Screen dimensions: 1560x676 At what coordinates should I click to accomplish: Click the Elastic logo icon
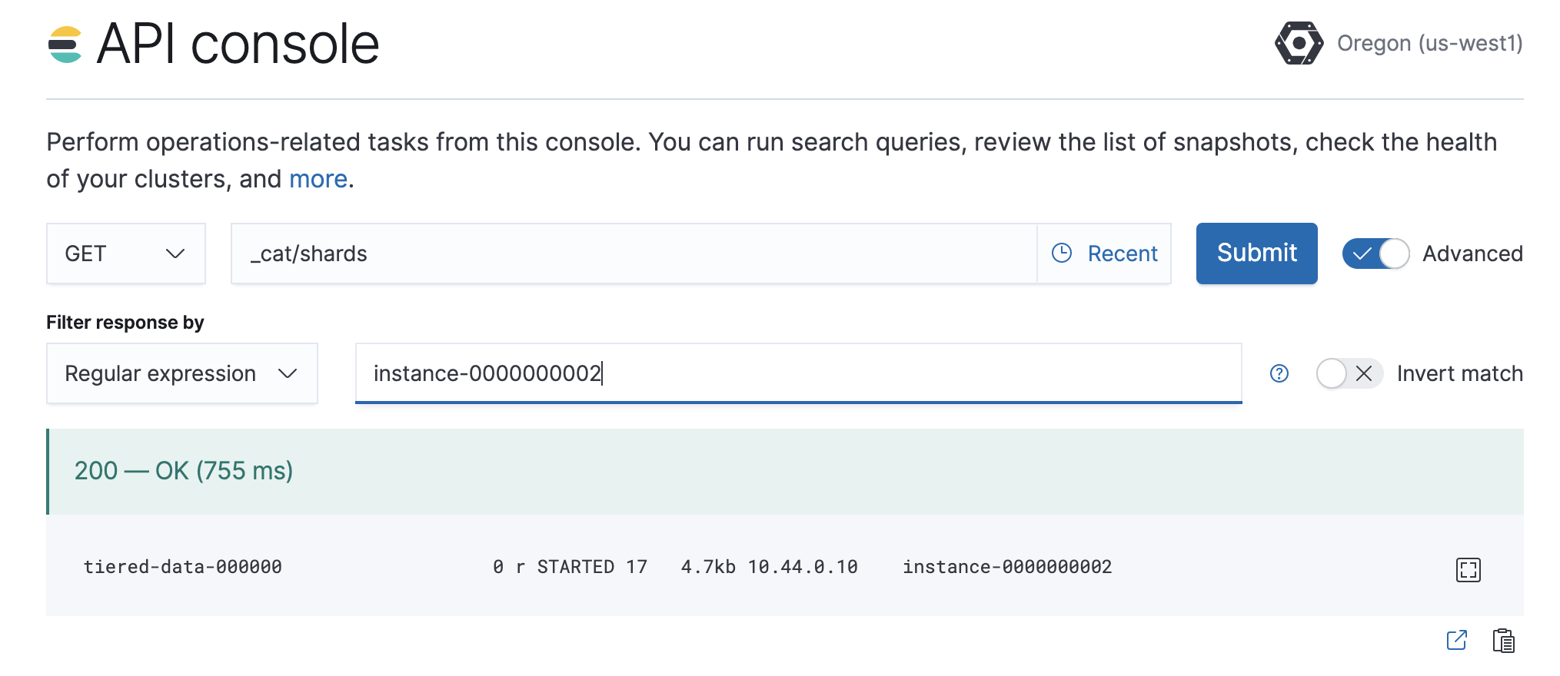point(65,45)
